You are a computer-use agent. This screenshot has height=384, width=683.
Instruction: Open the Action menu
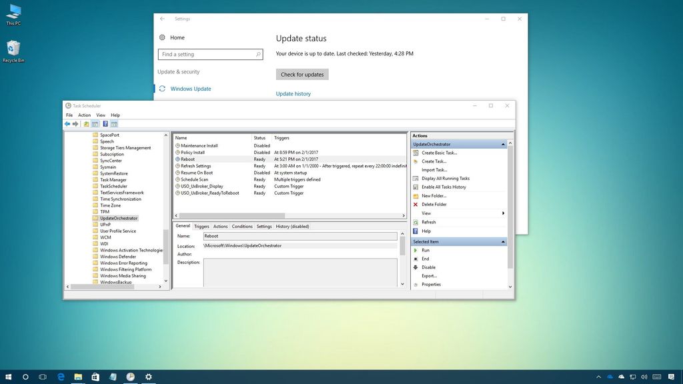pyautogui.click(x=84, y=115)
